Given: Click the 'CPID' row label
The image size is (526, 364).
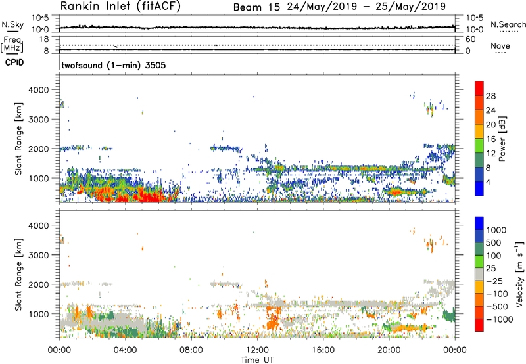Looking at the screenshot, I should click(14, 62).
